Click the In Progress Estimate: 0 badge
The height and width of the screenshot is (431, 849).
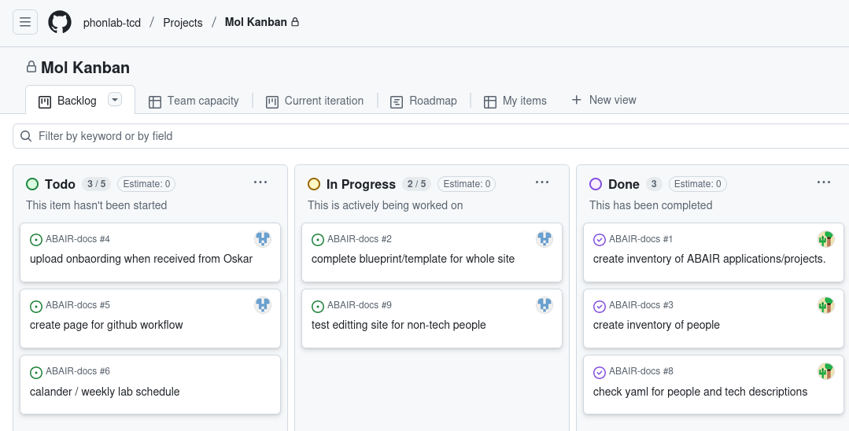pyautogui.click(x=467, y=184)
